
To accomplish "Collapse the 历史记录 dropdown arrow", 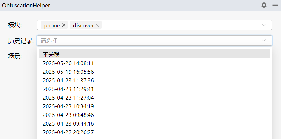I will [x=264, y=40].
